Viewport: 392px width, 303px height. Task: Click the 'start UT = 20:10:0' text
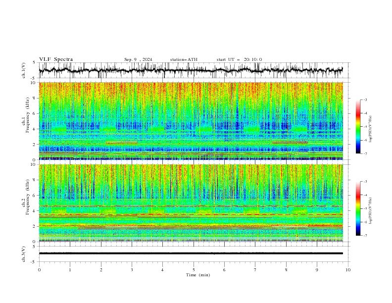tap(239, 59)
